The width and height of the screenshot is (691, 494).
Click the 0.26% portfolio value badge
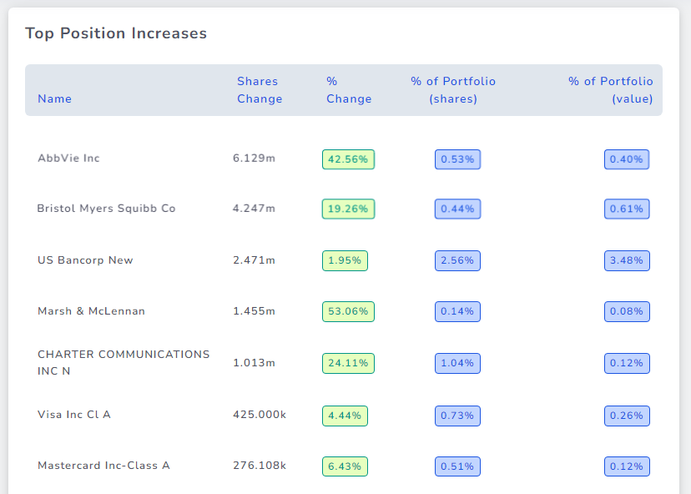pyautogui.click(x=627, y=416)
